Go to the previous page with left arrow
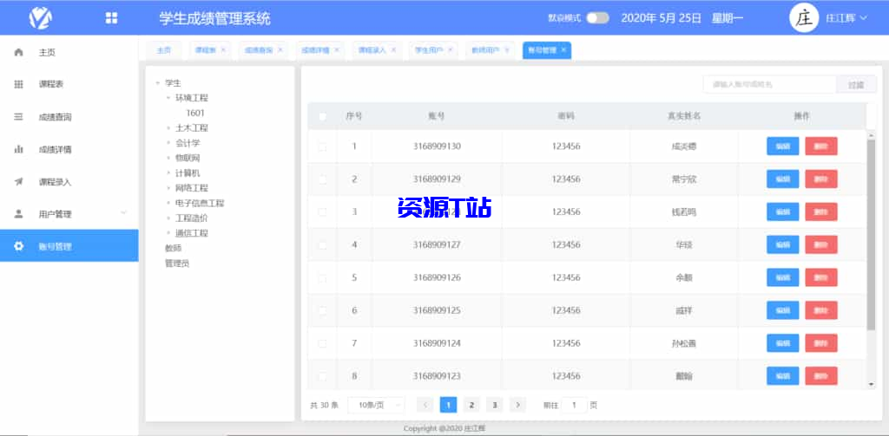The width and height of the screenshot is (889, 436). (x=425, y=405)
